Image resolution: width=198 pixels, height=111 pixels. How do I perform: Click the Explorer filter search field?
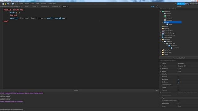click(x=179, y=9)
